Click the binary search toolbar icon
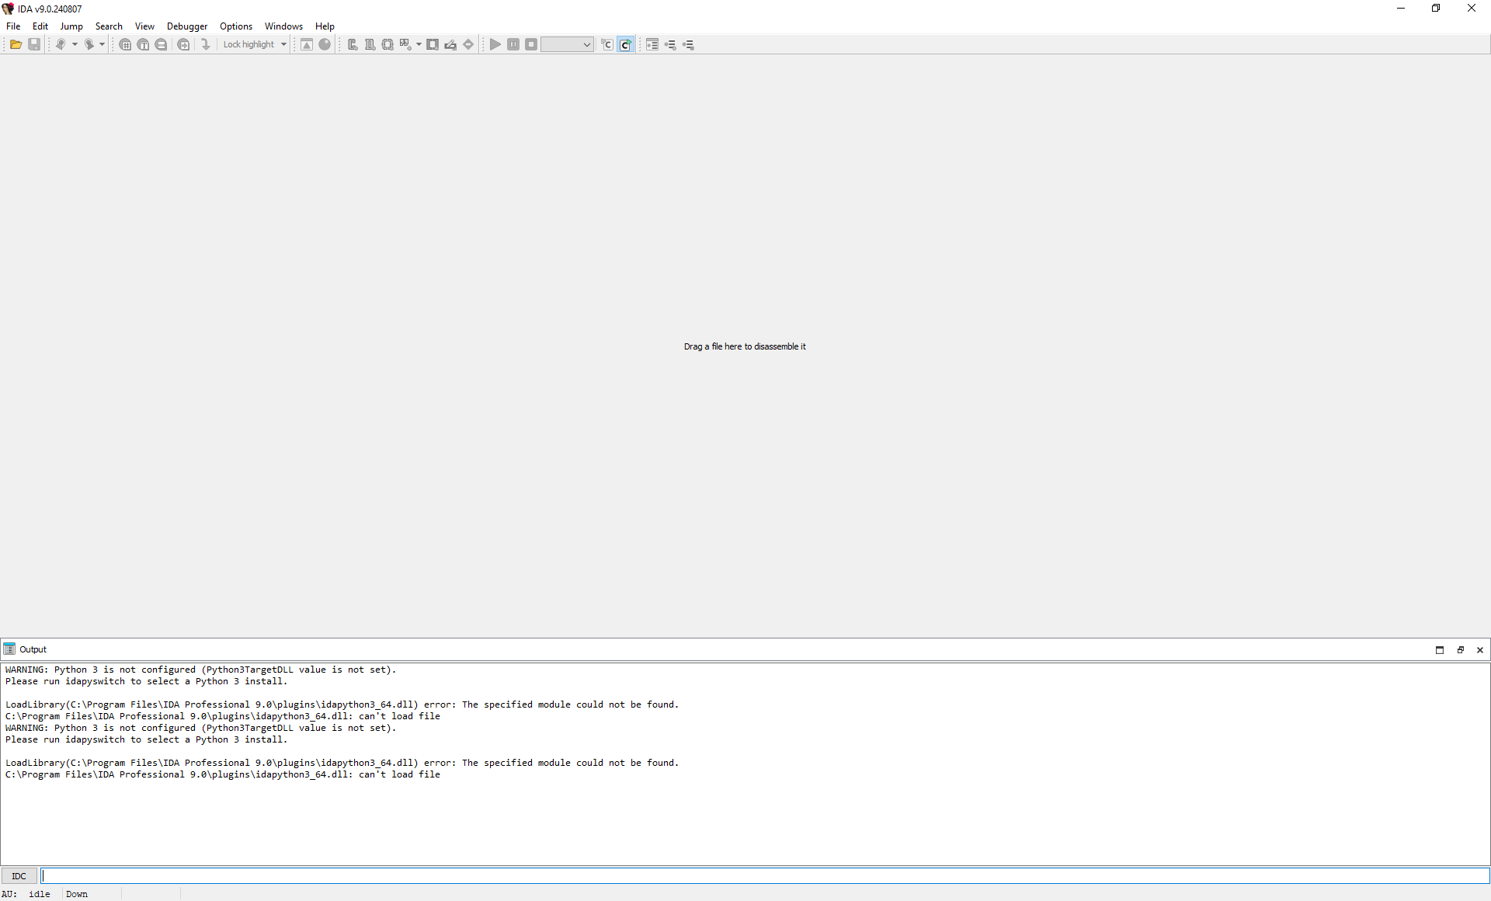Viewport: 1491px width, 901px height. (161, 44)
